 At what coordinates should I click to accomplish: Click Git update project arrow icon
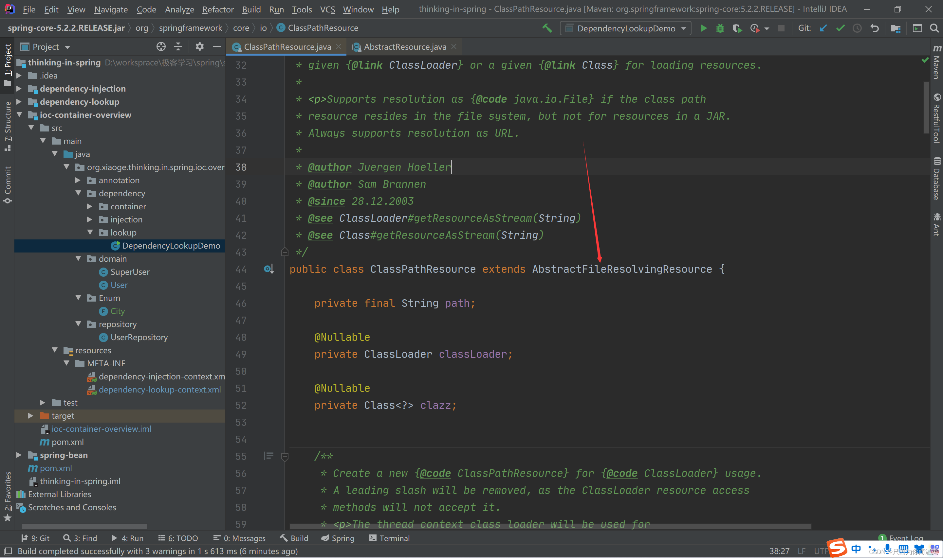(x=823, y=28)
